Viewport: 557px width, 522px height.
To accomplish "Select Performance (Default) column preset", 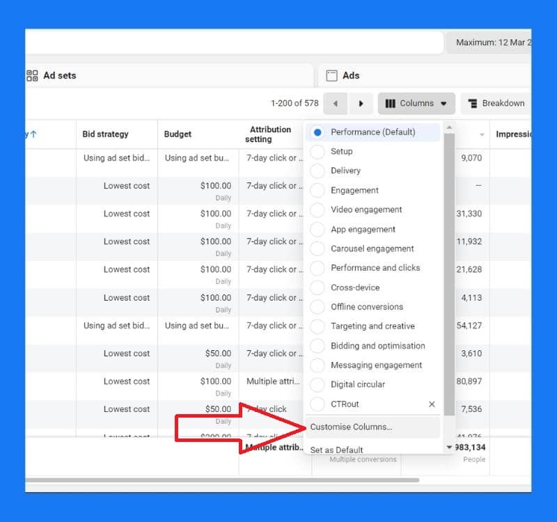I will coord(373,132).
